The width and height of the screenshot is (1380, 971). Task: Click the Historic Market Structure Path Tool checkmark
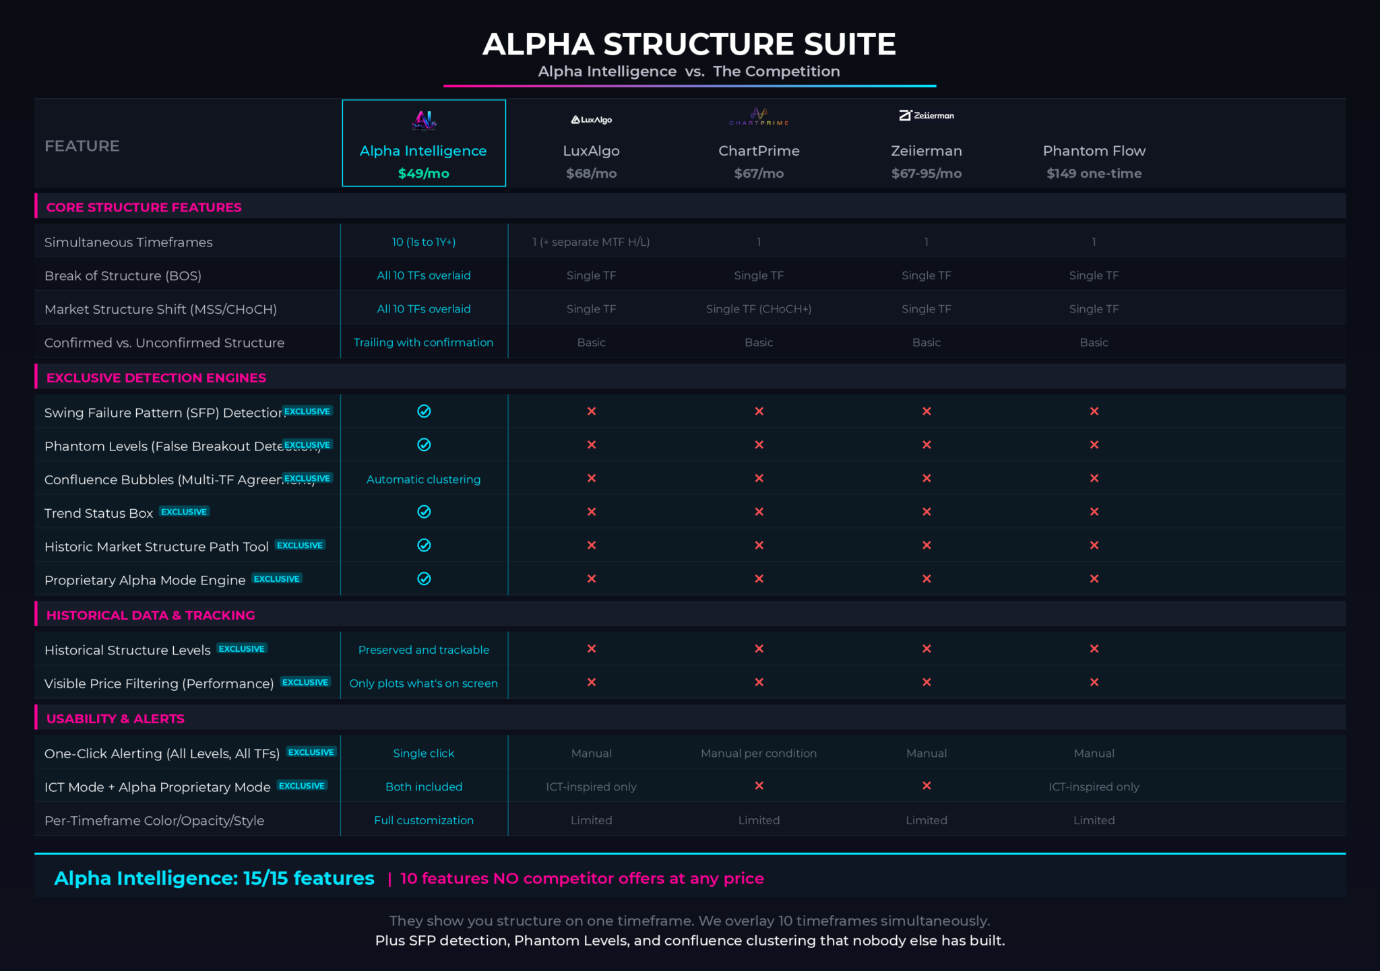(424, 545)
